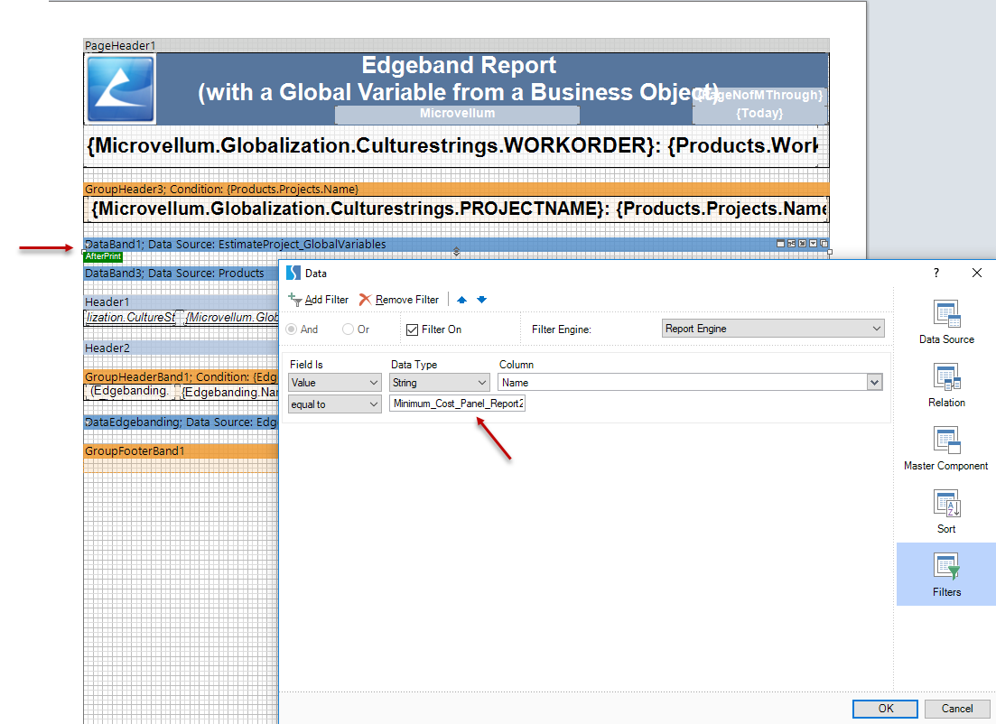Click the relation icon on DataBand1

791,243
